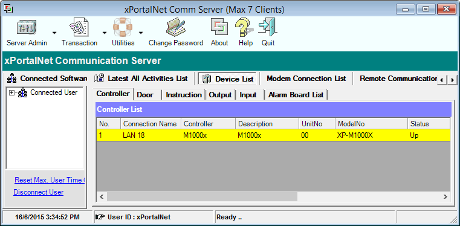
Task: Click the No. column header
Action: [108, 124]
